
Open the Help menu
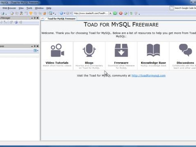(x=49, y=8)
